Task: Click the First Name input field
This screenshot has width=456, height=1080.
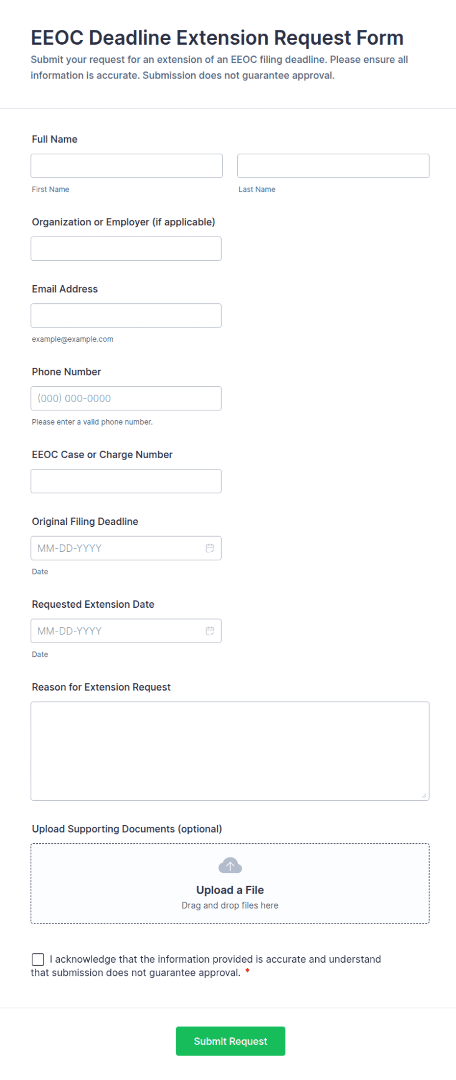Action: [127, 166]
